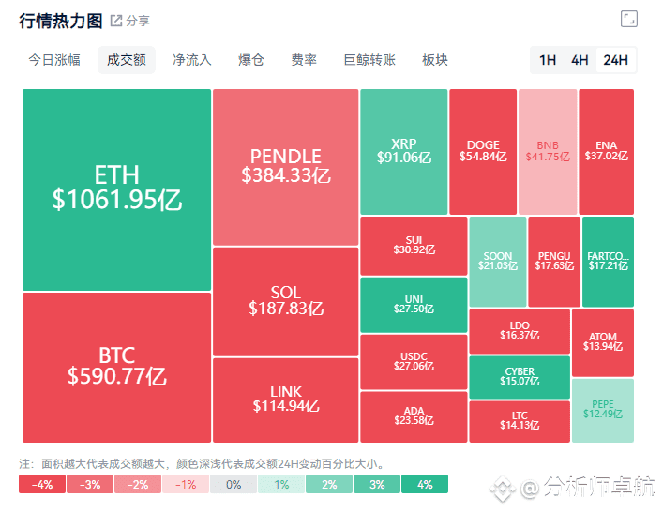Click the share icon beside the title
663x513 pixels.
pyautogui.click(x=116, y=21)
